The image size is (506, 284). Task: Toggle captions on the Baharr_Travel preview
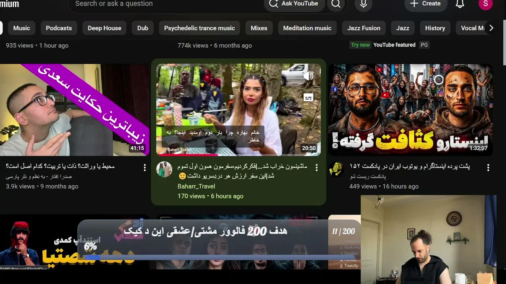(308, 97)
